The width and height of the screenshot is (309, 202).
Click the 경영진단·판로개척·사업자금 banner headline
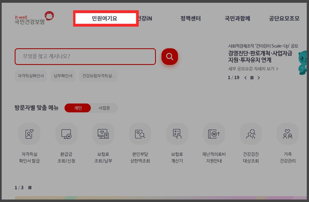pos(260,57)
